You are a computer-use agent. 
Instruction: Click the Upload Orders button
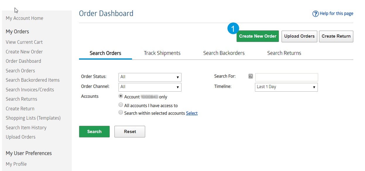pyautogui.click(x=299, y=36)
